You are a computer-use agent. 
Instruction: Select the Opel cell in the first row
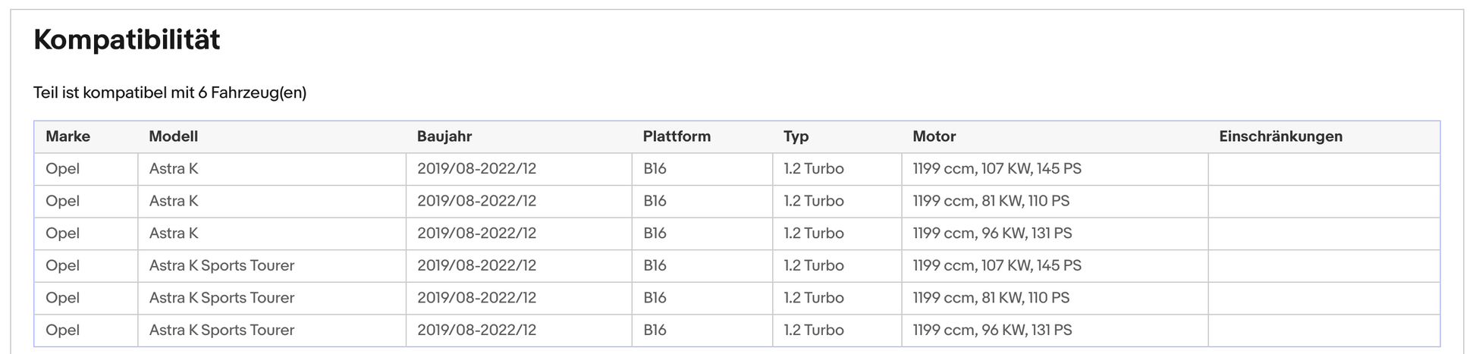click(86, 169)
